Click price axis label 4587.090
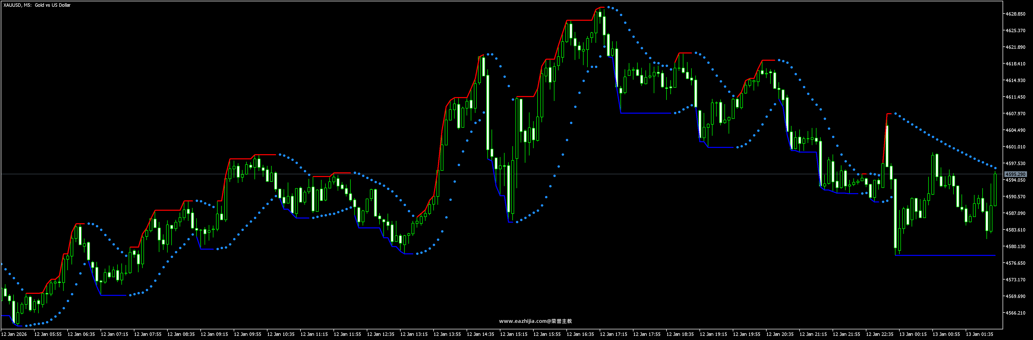This screenshot has width=1033, height=340. tap(1015, 213)
